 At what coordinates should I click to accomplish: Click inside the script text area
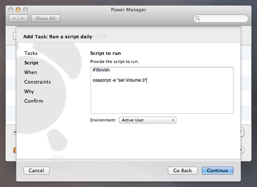162,90
